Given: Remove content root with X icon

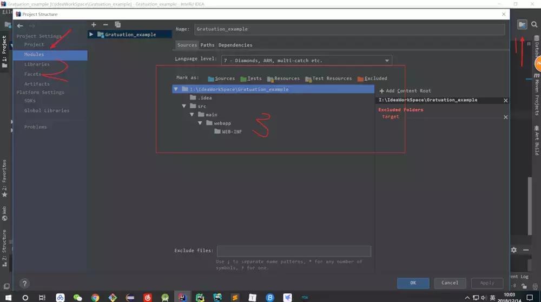Looking at the screenshot, I should [506, 100].
